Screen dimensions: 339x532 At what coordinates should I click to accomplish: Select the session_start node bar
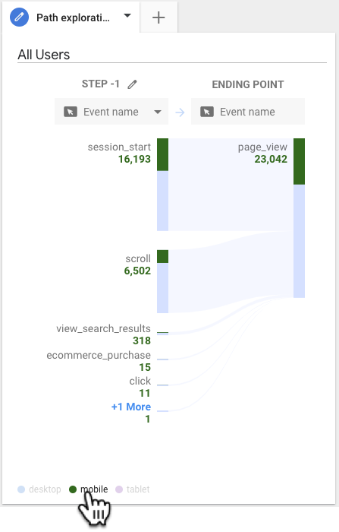pos(162,185)
